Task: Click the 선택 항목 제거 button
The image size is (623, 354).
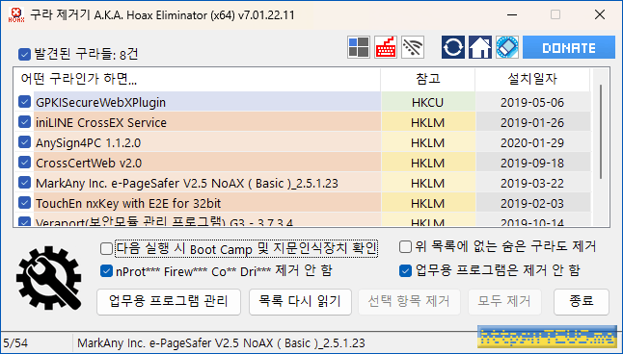Action: (409, 302)
